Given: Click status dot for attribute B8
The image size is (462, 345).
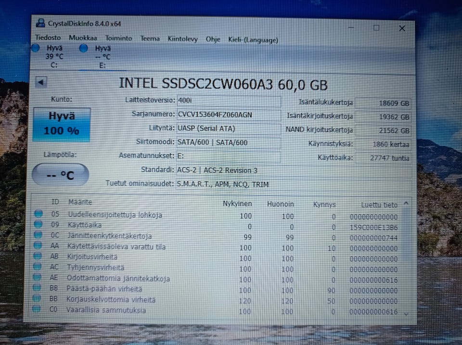Looking at the screenshot, I should click(37, 287).
